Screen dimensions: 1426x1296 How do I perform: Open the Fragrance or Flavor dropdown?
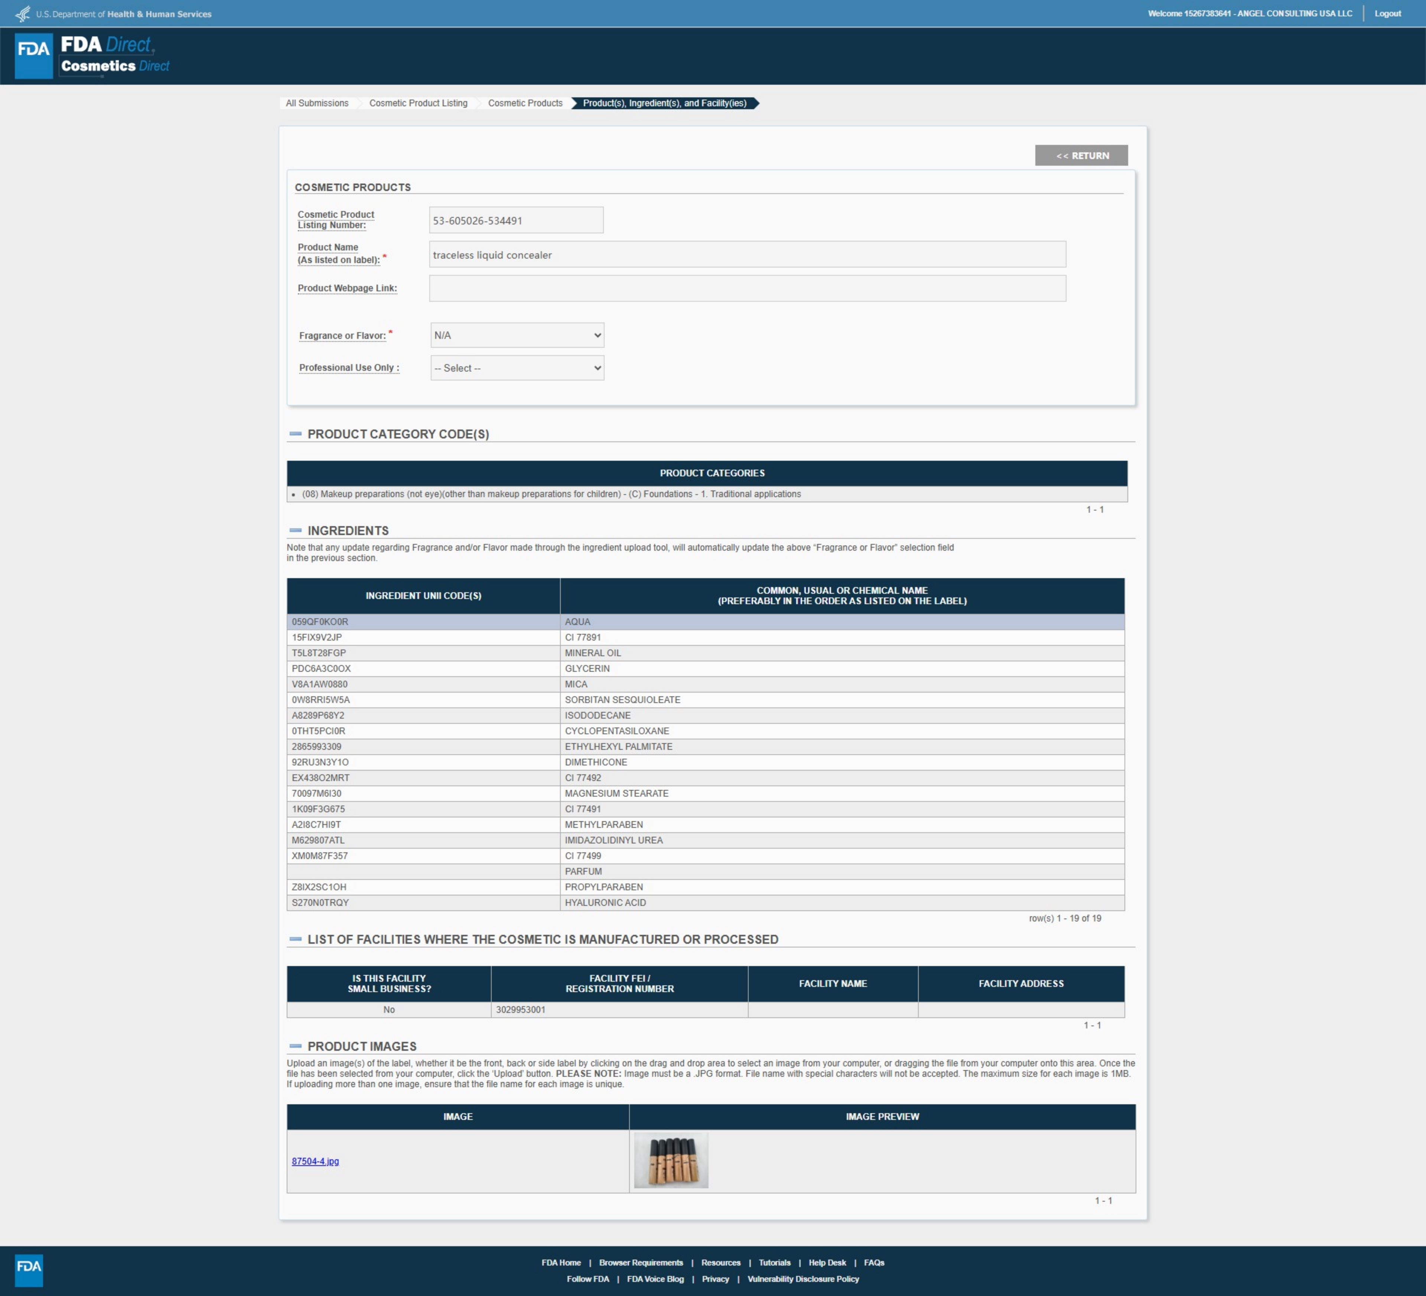pyautogui.click(x=517, y=335)
